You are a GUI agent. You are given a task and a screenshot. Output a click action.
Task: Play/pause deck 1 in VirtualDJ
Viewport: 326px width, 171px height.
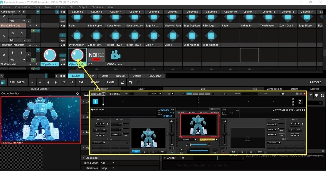(154, 152)
